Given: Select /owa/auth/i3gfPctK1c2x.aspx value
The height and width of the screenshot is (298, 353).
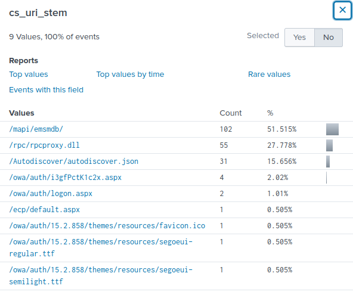Looking at the screenshot, I should [x=65, y=178].
